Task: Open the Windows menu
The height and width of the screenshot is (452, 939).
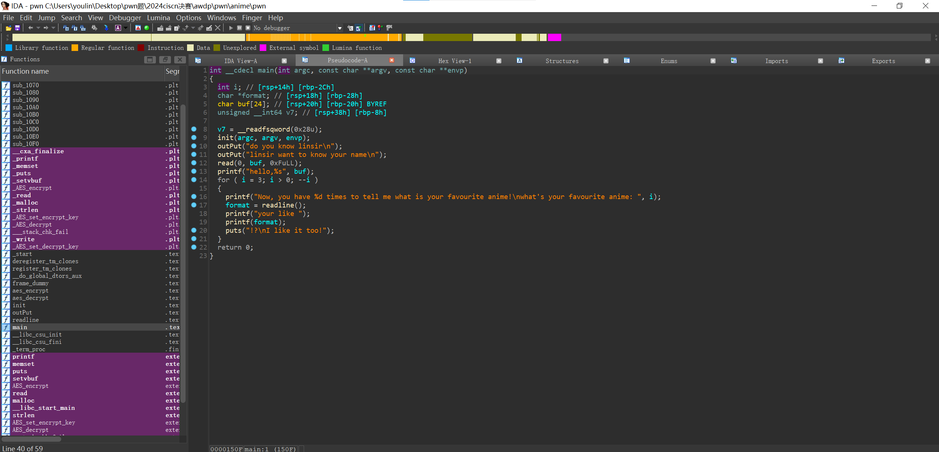Action: coord(222,18)
